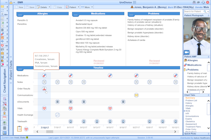Expand the Quick Picks panel
Viewport: 211px width, 140px height.
209,134
